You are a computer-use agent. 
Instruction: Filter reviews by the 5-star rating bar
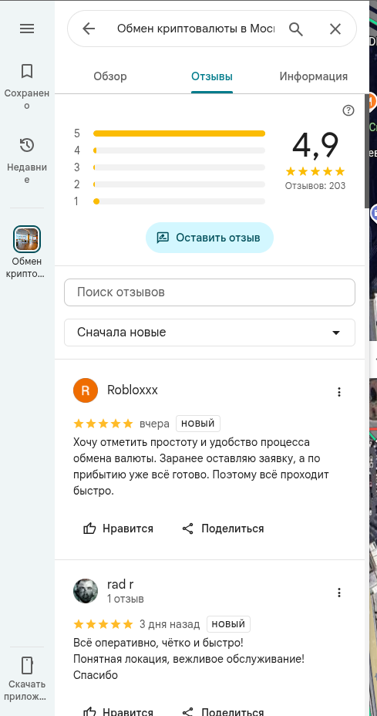click(179, 133)
